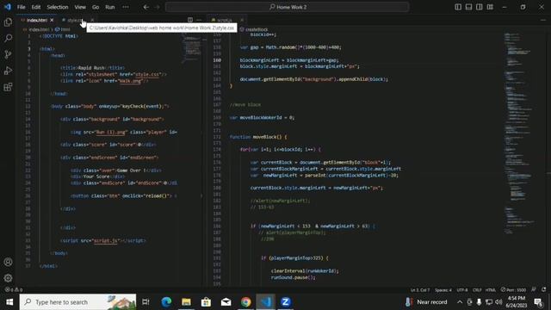Open the customize layout icon
The width and height of the screenshot is (551, 310).
tap(490, 7)
